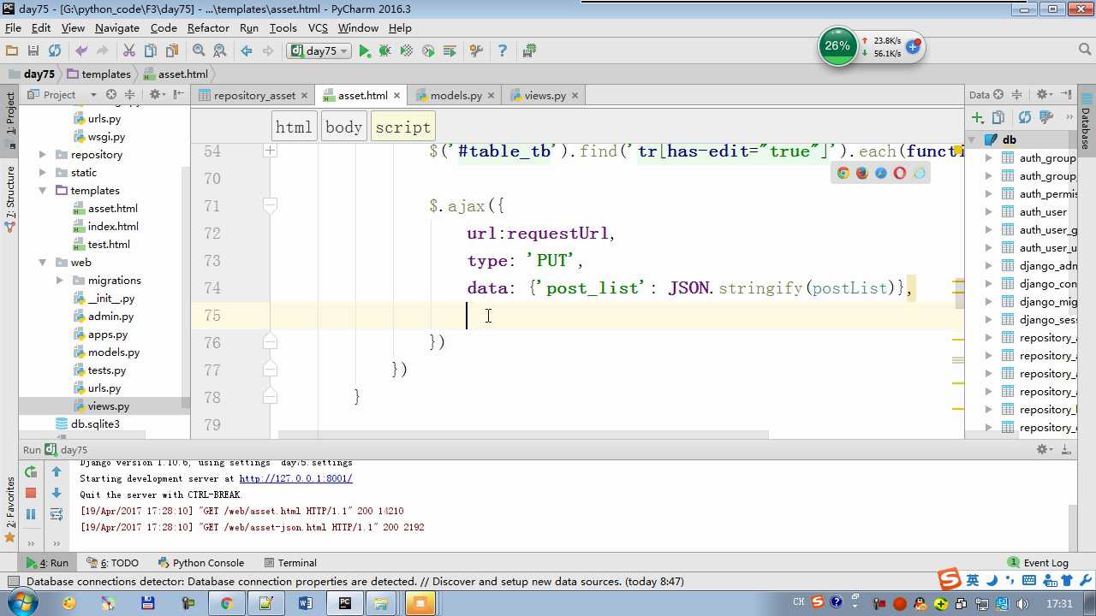1096x616 pixels.
Task: Expand the repository folder
Action: (x=43, y=155)
